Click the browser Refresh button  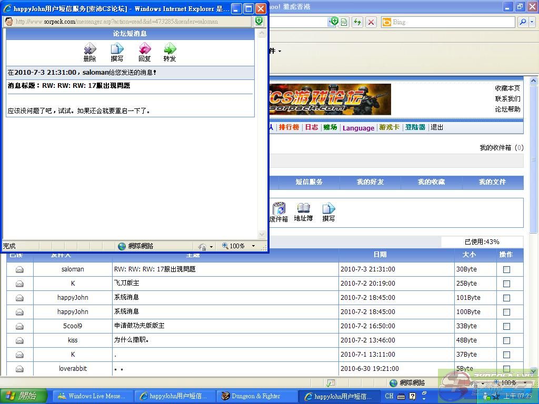[357, 22]
